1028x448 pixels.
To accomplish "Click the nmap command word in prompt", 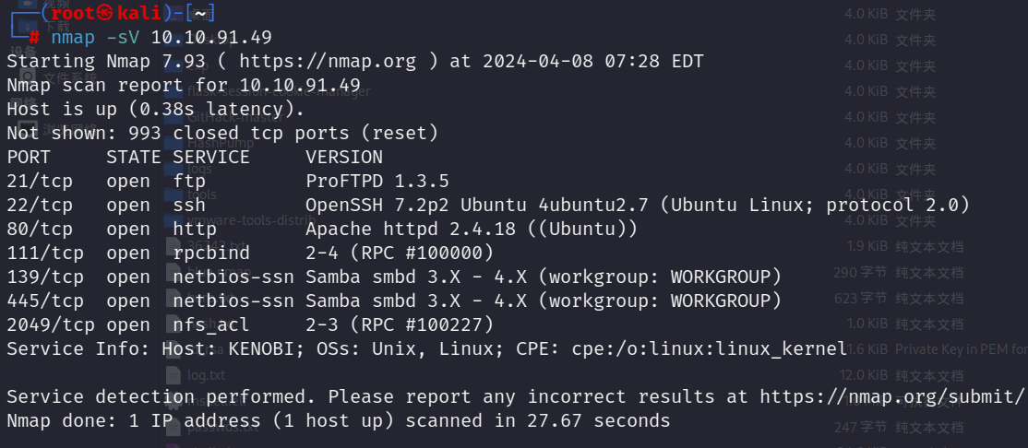I will (73, 37).
